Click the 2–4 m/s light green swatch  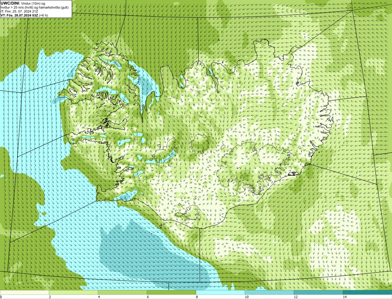(74, 292)
